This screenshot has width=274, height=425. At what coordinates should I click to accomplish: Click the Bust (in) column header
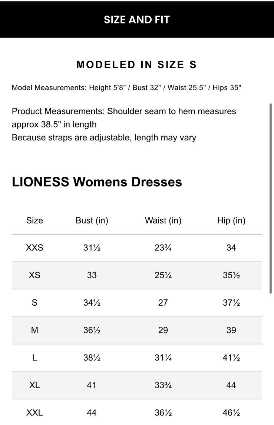click(x=92, y=220)
